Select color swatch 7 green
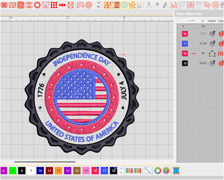The image size is (224, 180). 13,170
